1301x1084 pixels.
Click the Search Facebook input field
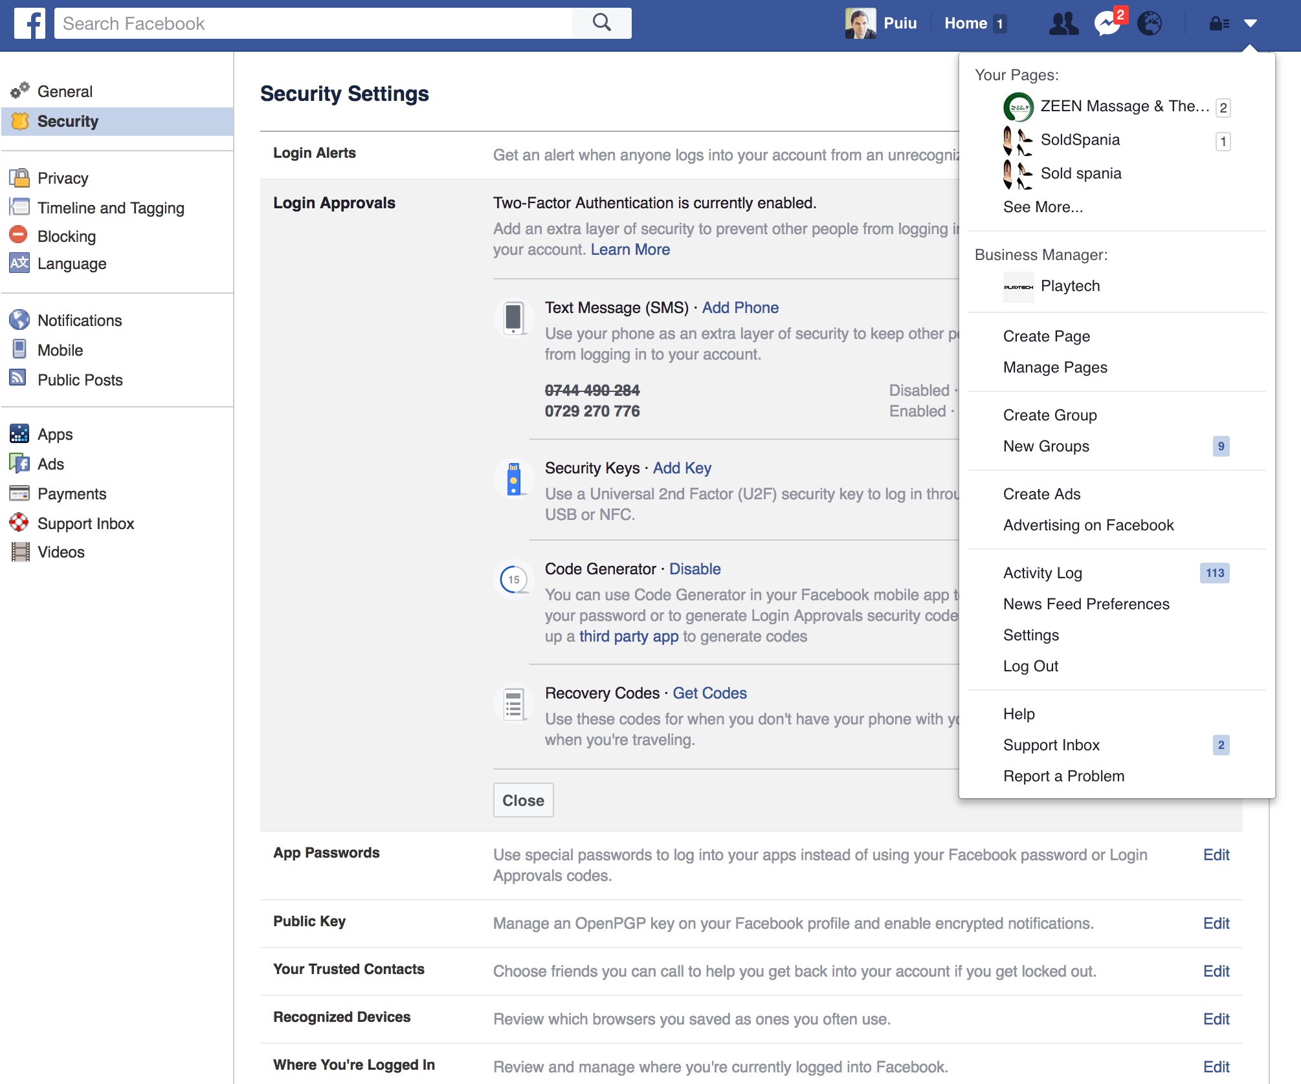coord(314,23)
